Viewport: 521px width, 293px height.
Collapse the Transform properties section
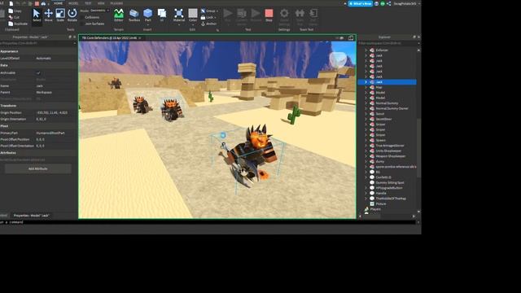pyautogui.click(x=8, y=106)
